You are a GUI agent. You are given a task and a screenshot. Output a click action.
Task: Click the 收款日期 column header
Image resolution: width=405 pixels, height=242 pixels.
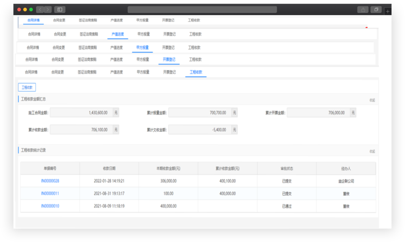point(109,169)
